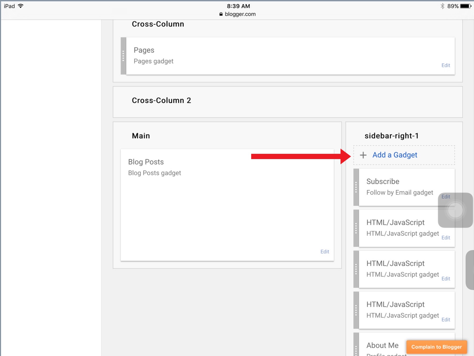Click the lock icon beside blogger.com
This screenshot has width=474, height=356.
[221, 14]
